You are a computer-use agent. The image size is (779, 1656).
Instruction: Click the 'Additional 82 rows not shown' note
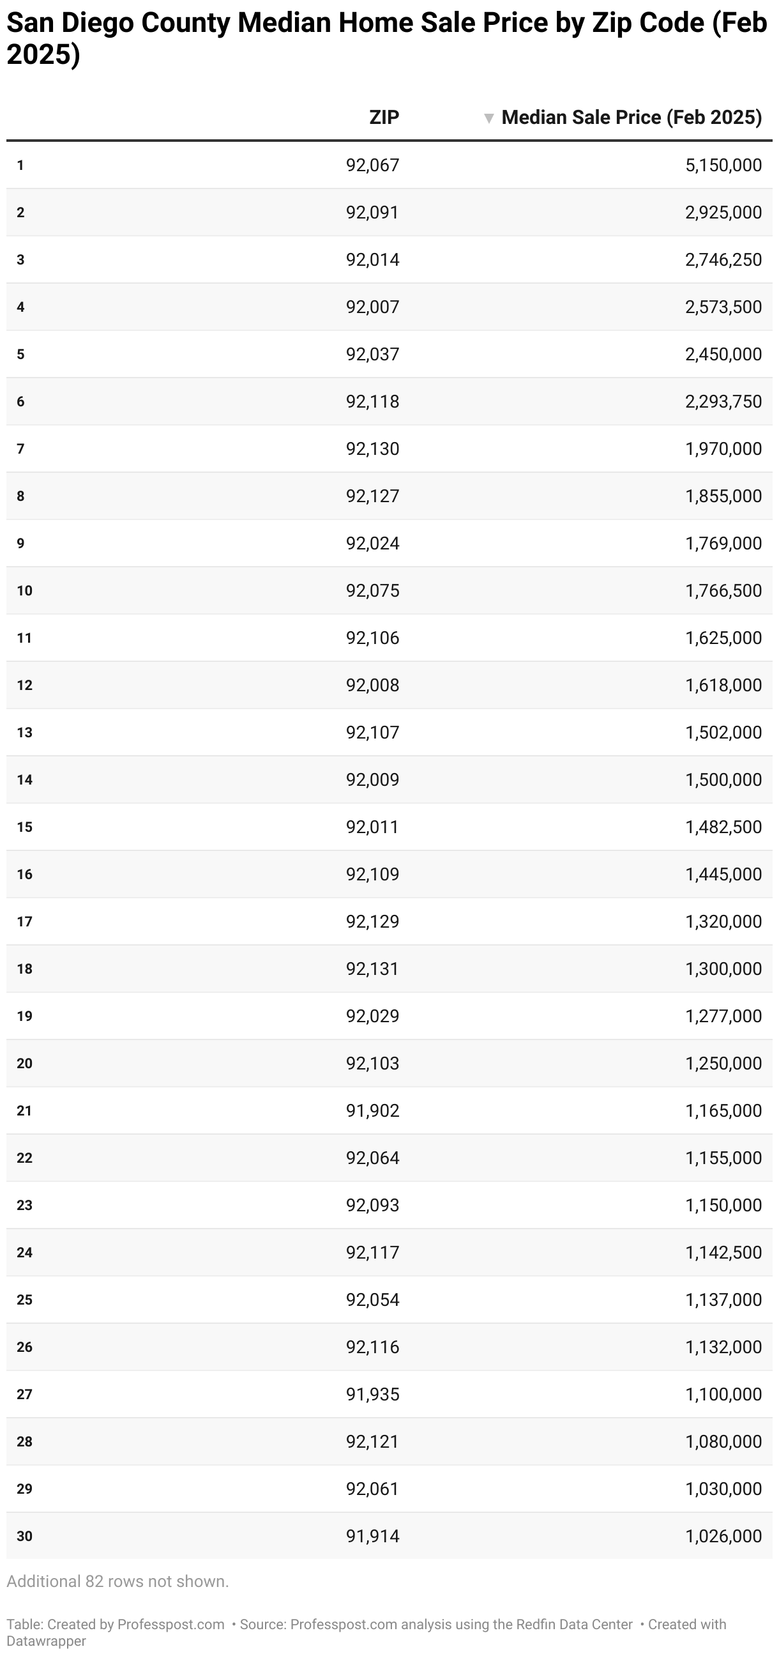(117, 1581)
